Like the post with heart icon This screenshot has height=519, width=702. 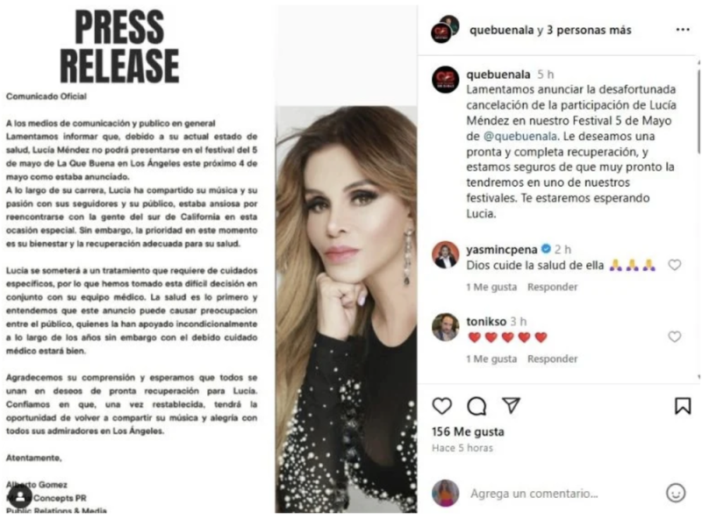pos(442,406)
